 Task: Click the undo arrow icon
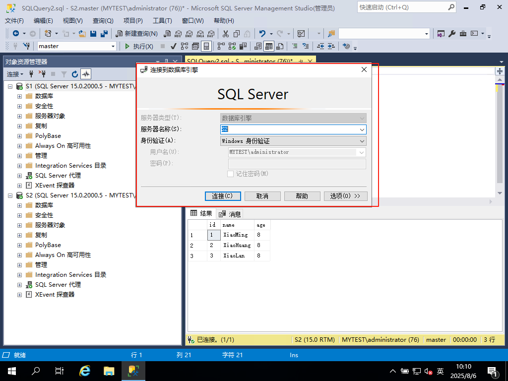coord(262,33)
